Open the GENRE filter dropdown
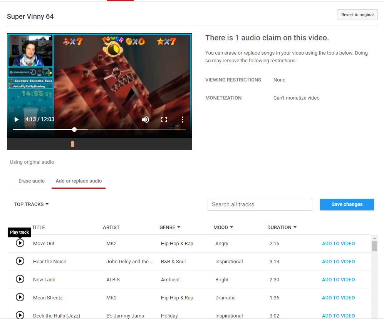Image resolution: width=384 pixels, height=319 pixels. tap(170, 227)
